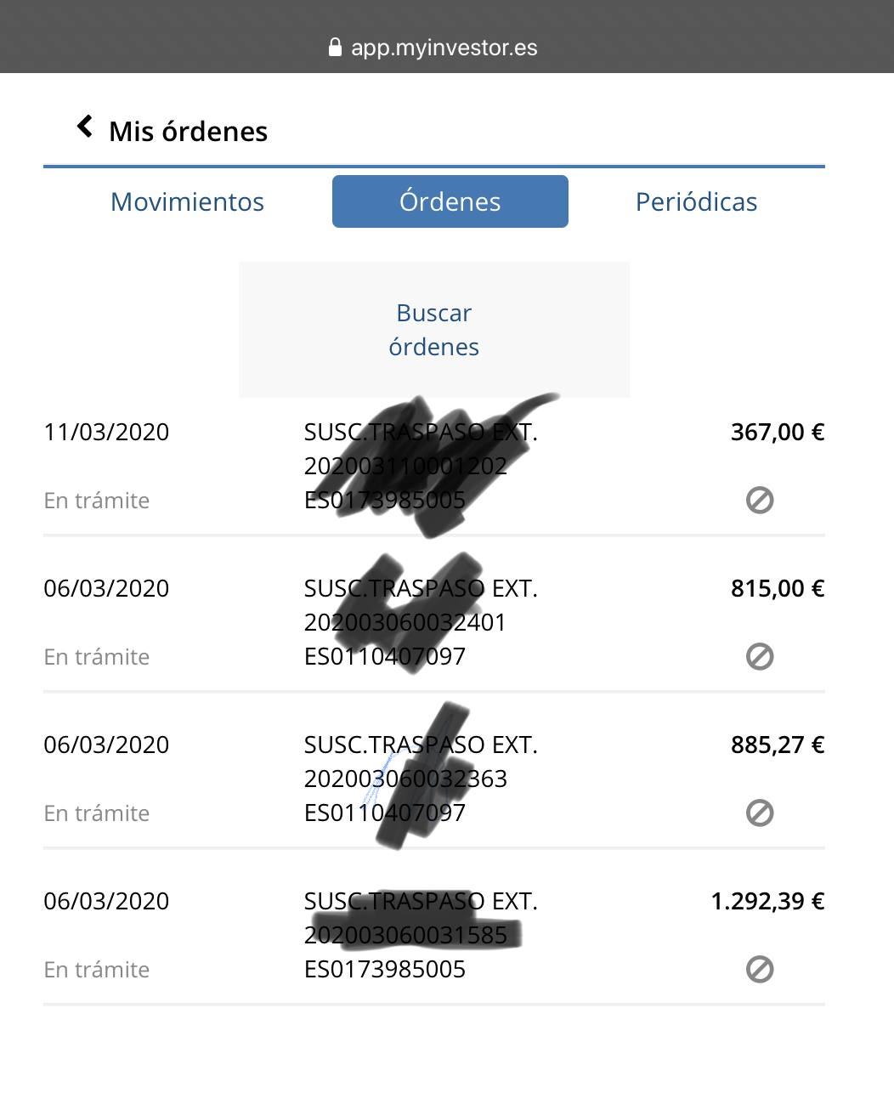894x1110 pixels.
Task: Select the Órdenes tab
Action: pyautogui.click(x=450, y=201)
